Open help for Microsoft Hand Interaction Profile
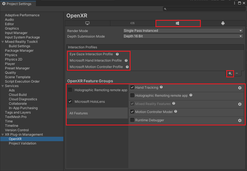Viewport: 247px width, 171px height. 126,60
